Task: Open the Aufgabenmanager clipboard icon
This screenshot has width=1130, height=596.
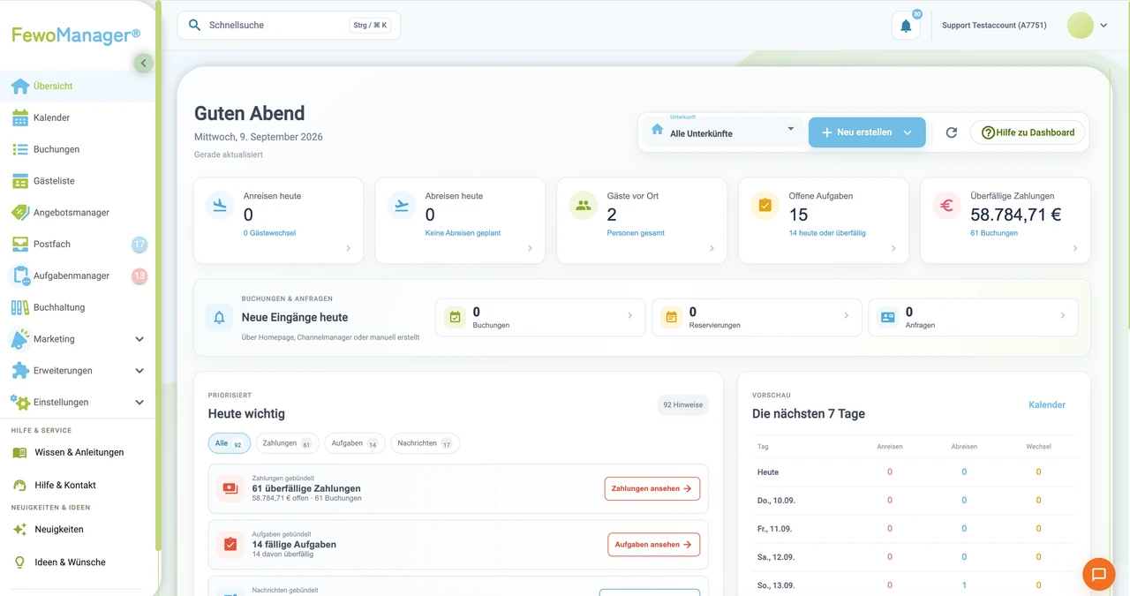Action: (19, 275)
